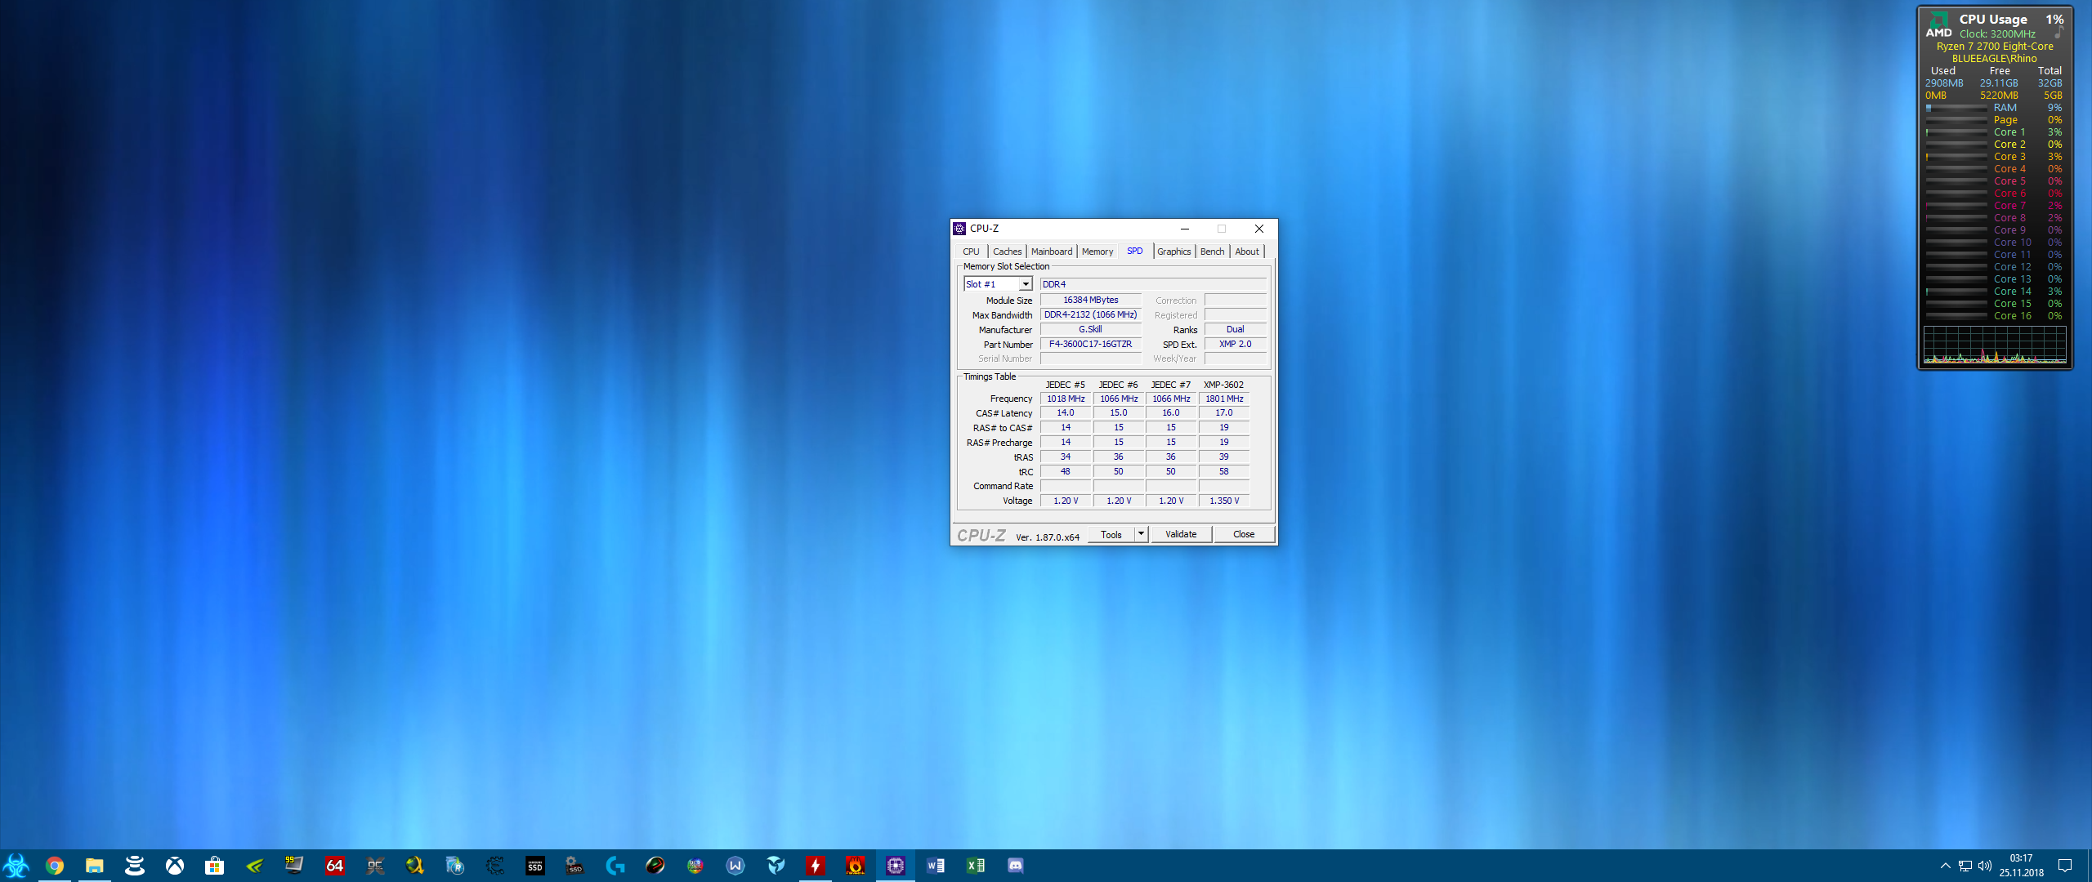Open Samsung SSD Magician black icon
The image size is (2092, 882).
(x=535, y=866)
